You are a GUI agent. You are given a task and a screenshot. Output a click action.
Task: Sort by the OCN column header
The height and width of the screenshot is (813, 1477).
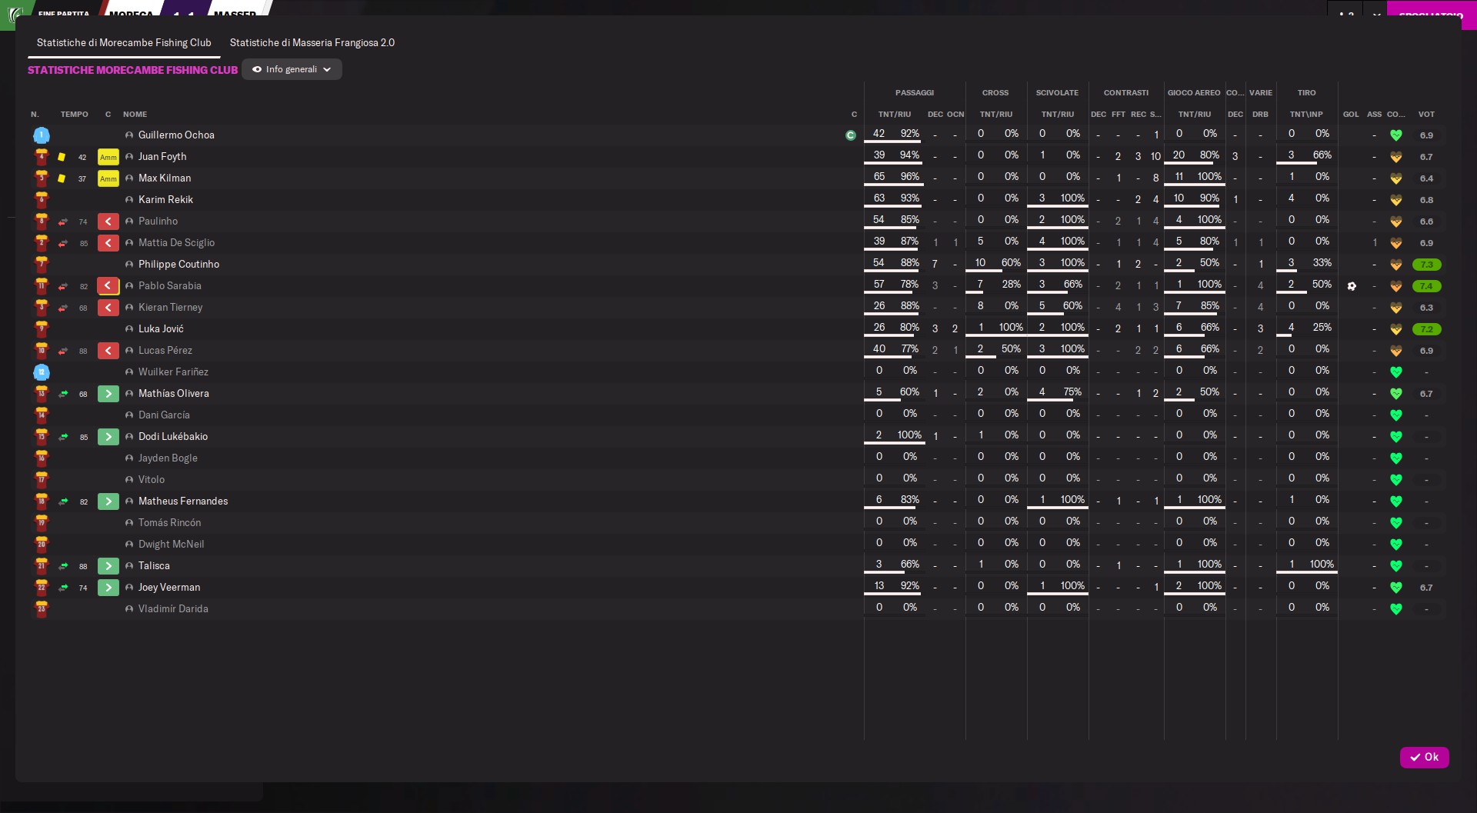click(955, 115)
